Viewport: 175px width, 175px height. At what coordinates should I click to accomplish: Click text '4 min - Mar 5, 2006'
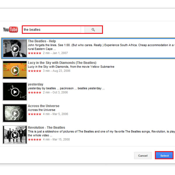55,114
